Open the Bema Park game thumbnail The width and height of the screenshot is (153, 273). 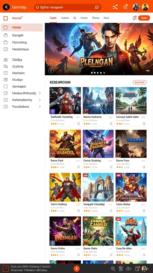[65, 144]
